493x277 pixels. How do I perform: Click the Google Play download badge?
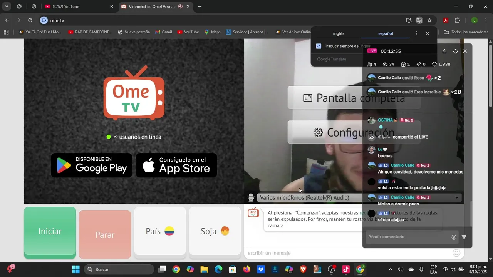pyautogui.click(x=92, y=165)
